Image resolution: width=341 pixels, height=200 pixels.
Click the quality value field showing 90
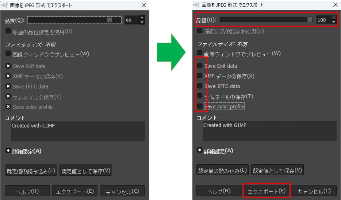click(x=131, y=20)
